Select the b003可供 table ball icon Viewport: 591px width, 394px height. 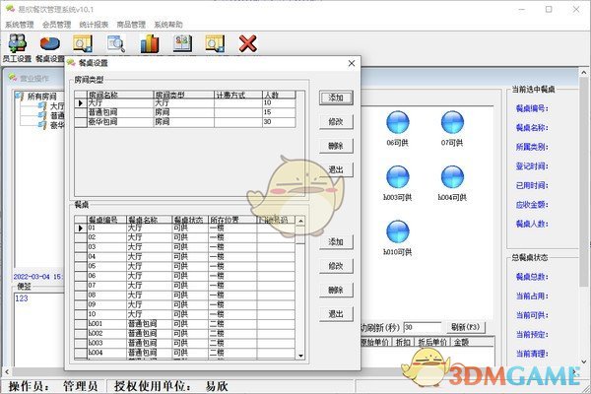click(398, 177)
